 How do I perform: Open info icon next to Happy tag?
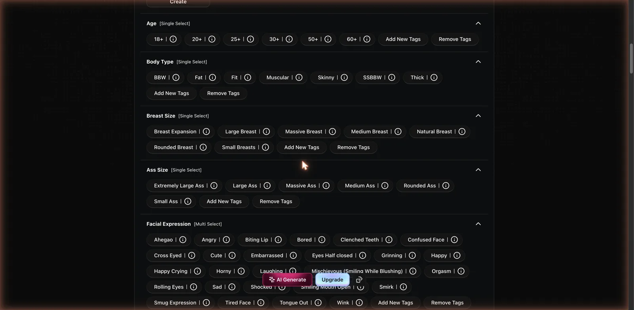[457, 255]
